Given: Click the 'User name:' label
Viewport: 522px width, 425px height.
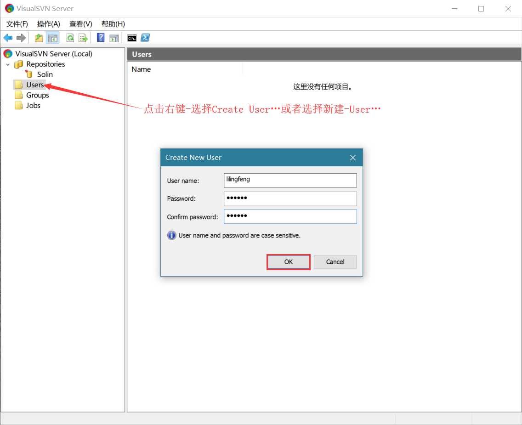Looking at the screenshot, I should pyautogui.click(x=183, y=181).
